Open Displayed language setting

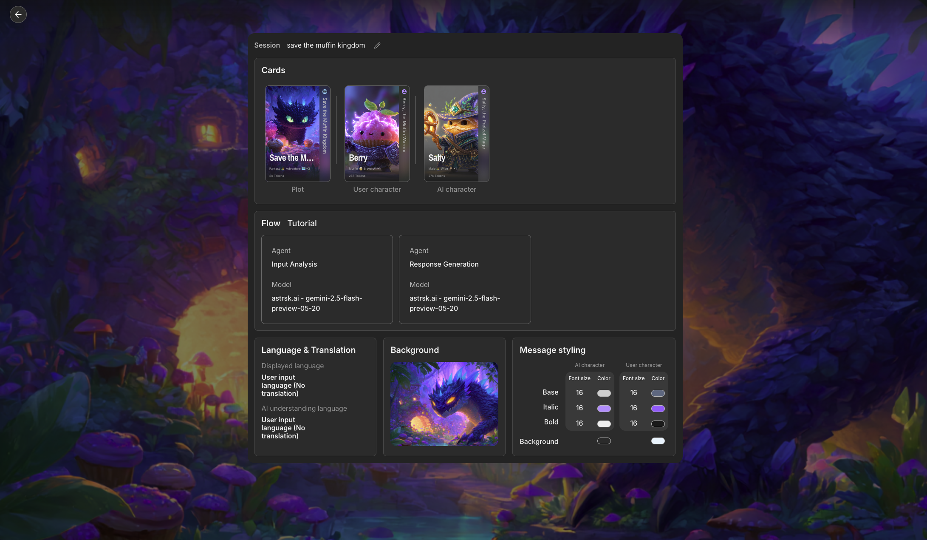pyautogui.click(x=283, y=385)
